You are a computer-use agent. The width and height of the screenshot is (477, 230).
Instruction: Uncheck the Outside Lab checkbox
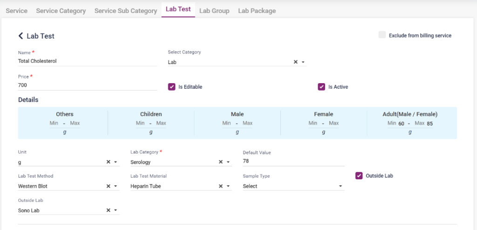pyautogui.click(x=359, y=176)
